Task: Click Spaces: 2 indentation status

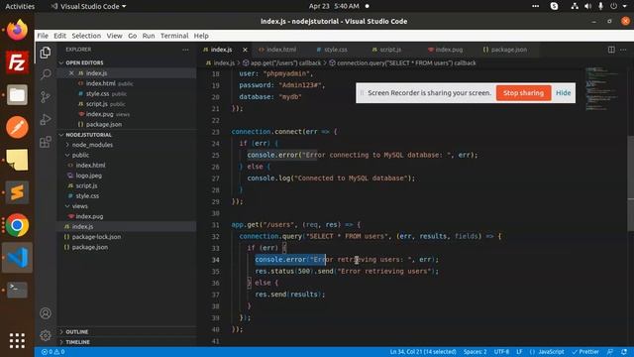Action: [475, 352]
